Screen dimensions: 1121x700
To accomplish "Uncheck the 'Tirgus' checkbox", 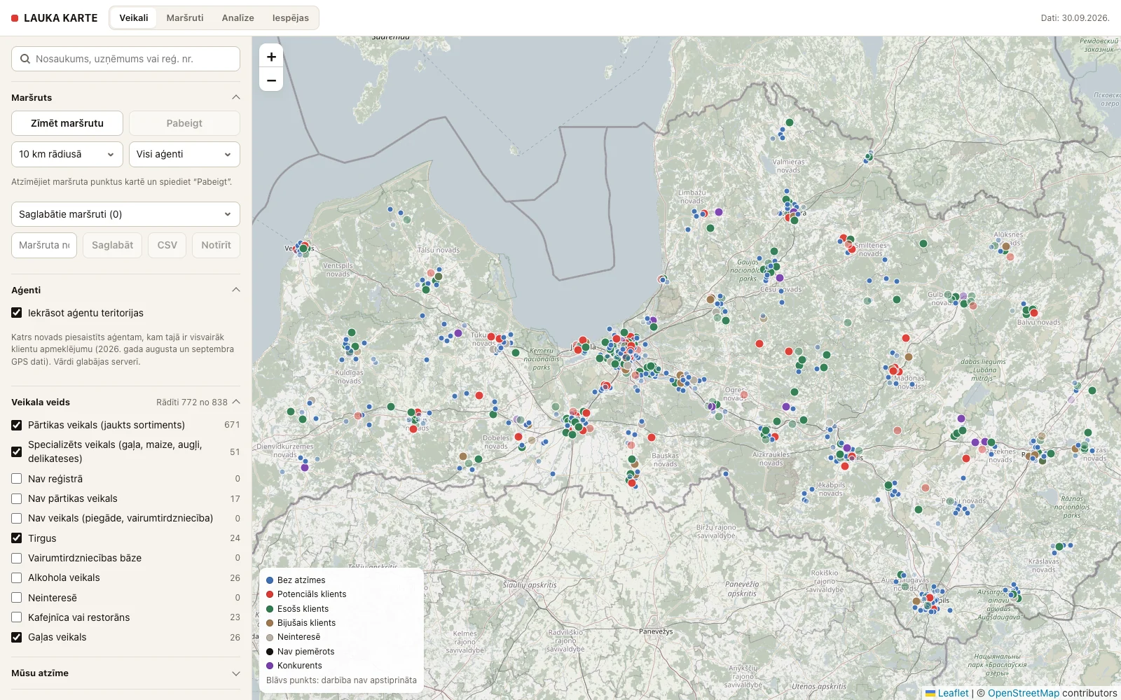I will point(17,538).
